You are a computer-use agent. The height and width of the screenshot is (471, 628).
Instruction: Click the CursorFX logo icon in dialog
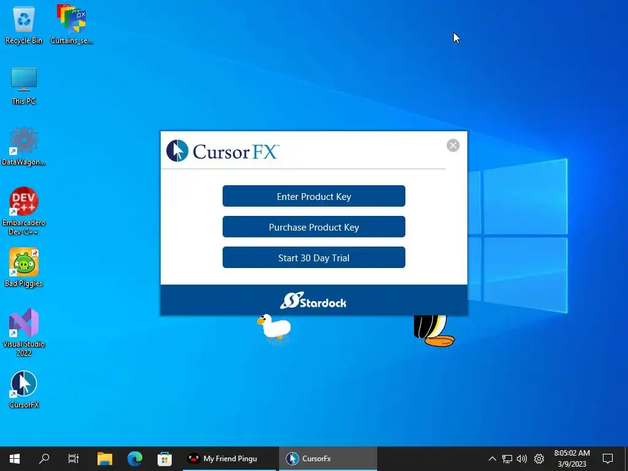pyautogui.click(x=177, y=151)
